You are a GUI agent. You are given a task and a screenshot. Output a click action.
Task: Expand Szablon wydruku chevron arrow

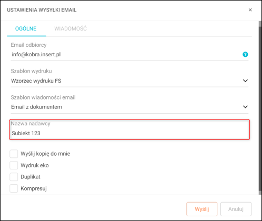coord(245,81)
